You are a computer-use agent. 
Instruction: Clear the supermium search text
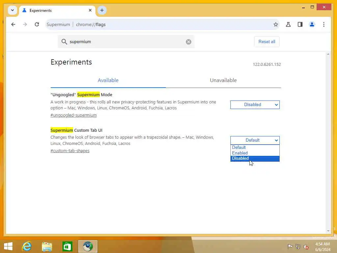click(189, 42)
